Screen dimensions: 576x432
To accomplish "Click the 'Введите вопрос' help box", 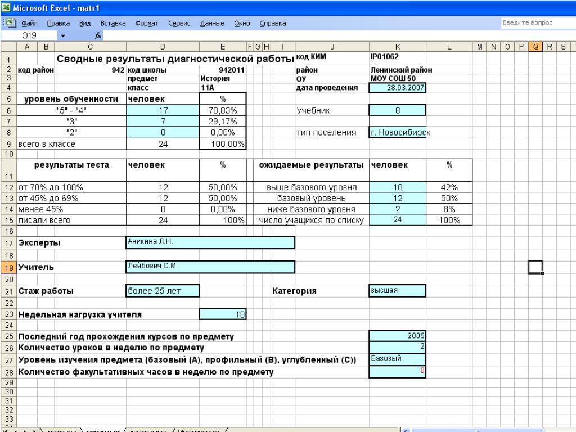I will click(x=538, y=22).
